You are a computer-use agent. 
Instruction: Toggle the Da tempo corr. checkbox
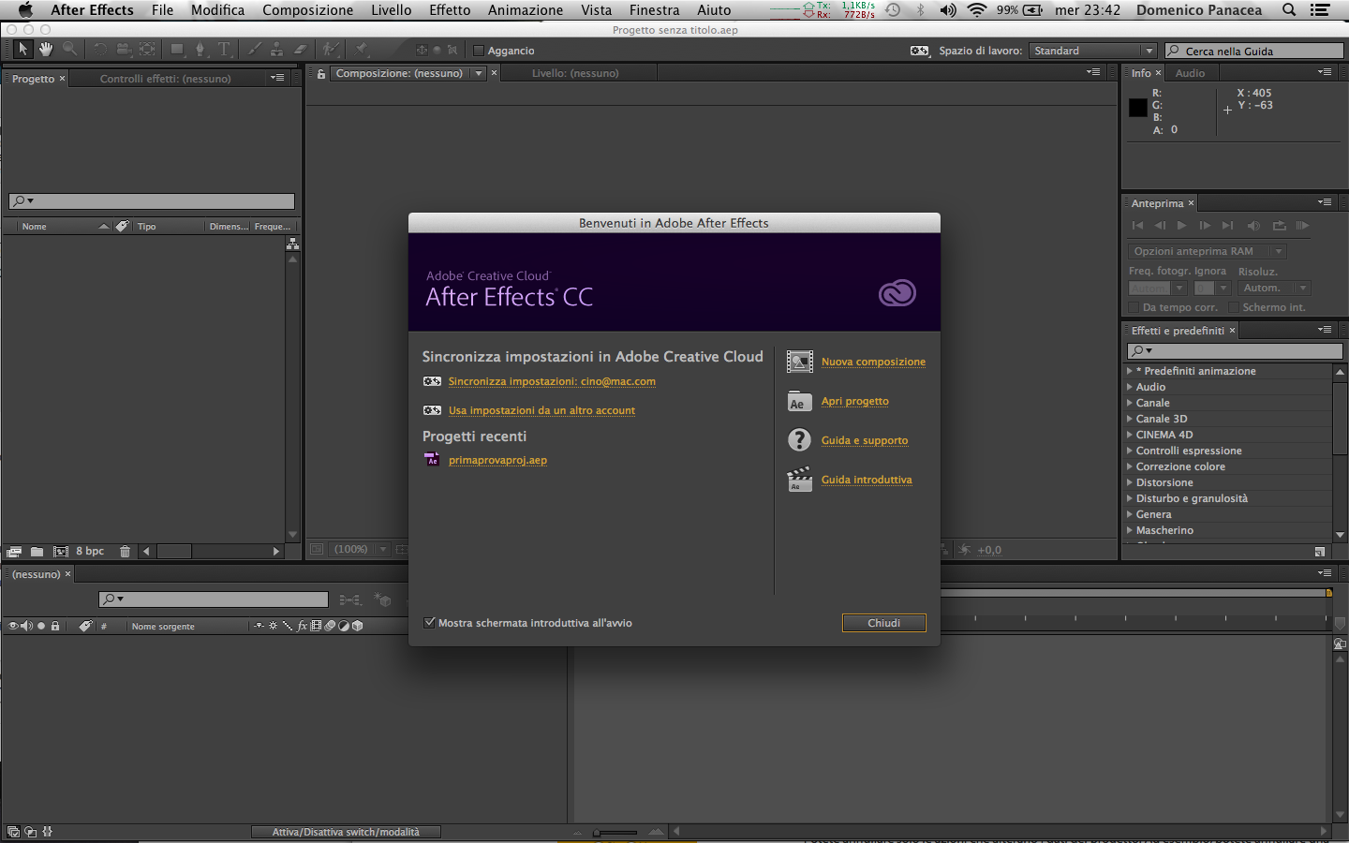(1134, 307)
